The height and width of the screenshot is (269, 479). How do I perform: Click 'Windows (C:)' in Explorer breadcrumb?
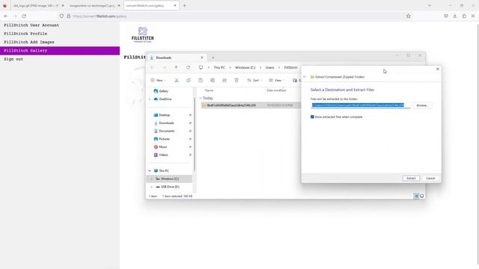click(x=245, y=67)
